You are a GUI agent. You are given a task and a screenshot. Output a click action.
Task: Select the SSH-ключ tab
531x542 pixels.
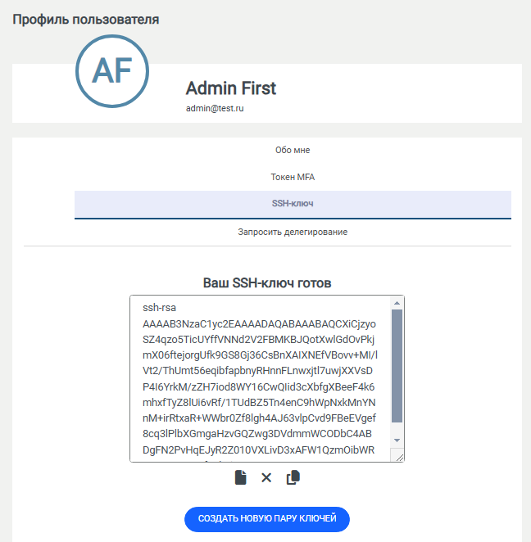point(293,204)
